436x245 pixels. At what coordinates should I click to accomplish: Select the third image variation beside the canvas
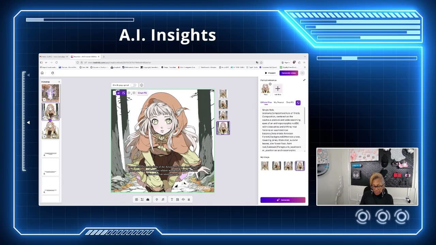[x=223, y=115]
